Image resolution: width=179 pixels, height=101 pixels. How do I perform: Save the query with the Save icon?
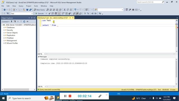pyautogui.click(x=27, y=10)
